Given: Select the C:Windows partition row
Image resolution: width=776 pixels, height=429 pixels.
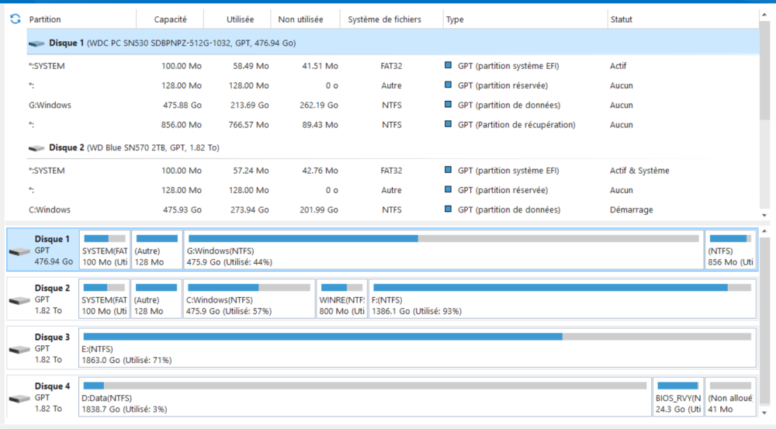Looking at the screenshot, I should pos(393,209).
